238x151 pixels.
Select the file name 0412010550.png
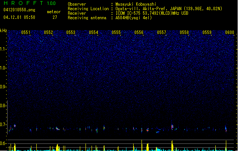[19, 10]
